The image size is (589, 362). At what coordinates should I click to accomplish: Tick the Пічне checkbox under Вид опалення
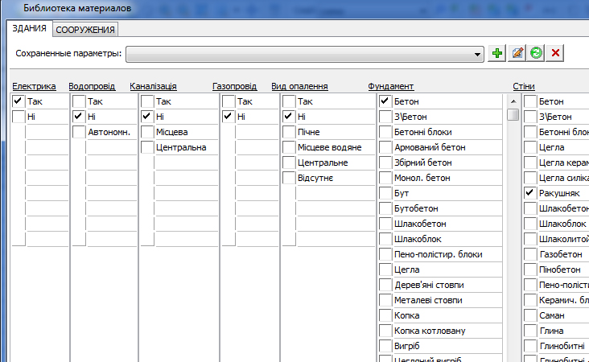tap(289, 132)
